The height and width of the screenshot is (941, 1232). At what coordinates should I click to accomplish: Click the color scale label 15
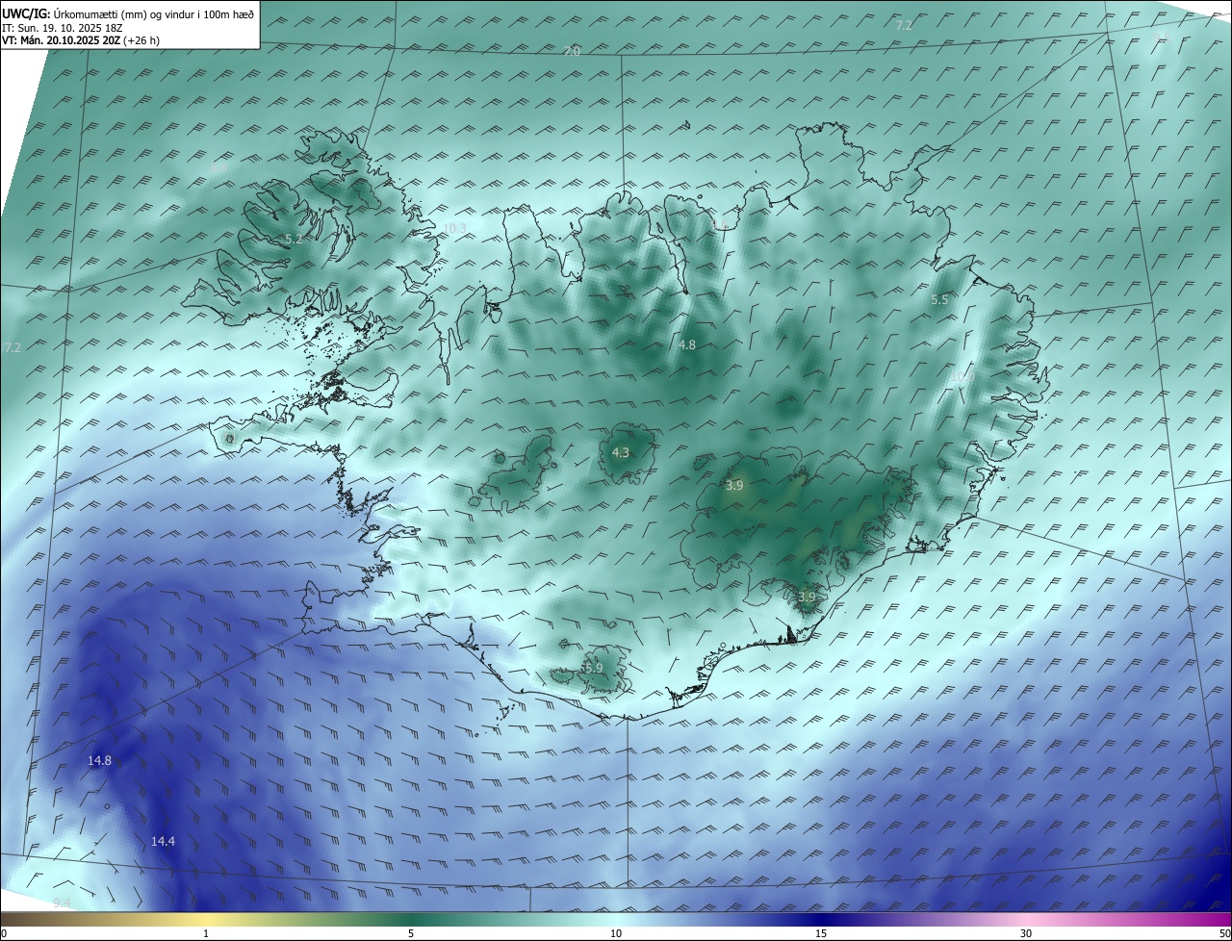(821, 933)
